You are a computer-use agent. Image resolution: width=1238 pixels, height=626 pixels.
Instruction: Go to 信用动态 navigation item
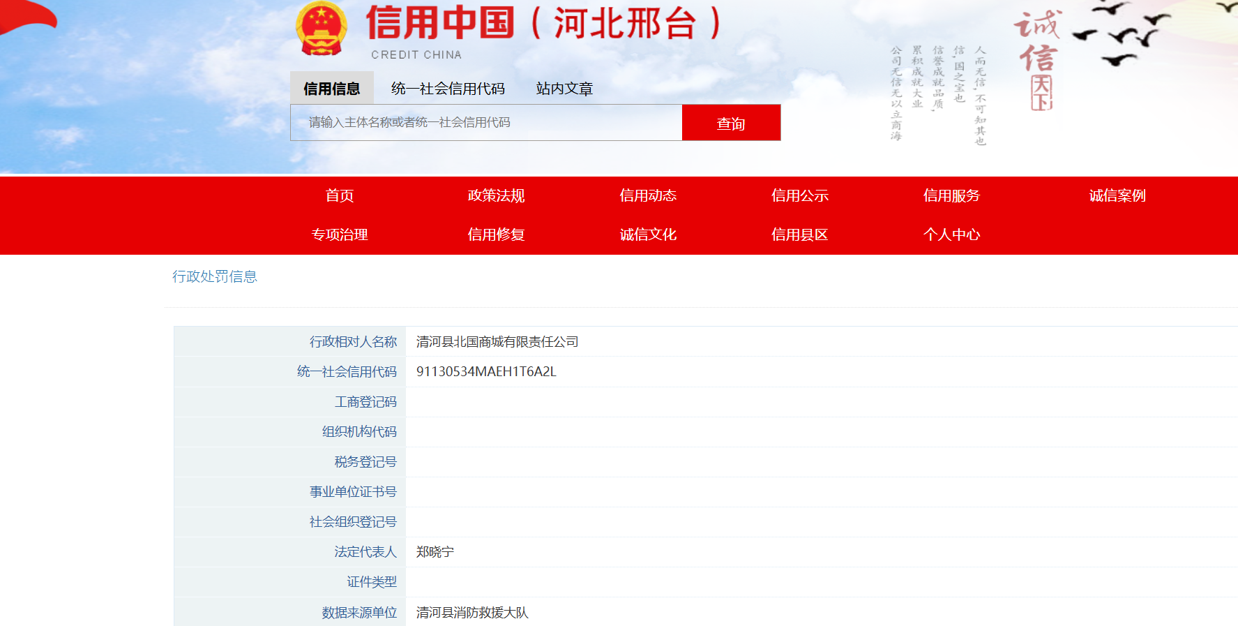point(648,196)
